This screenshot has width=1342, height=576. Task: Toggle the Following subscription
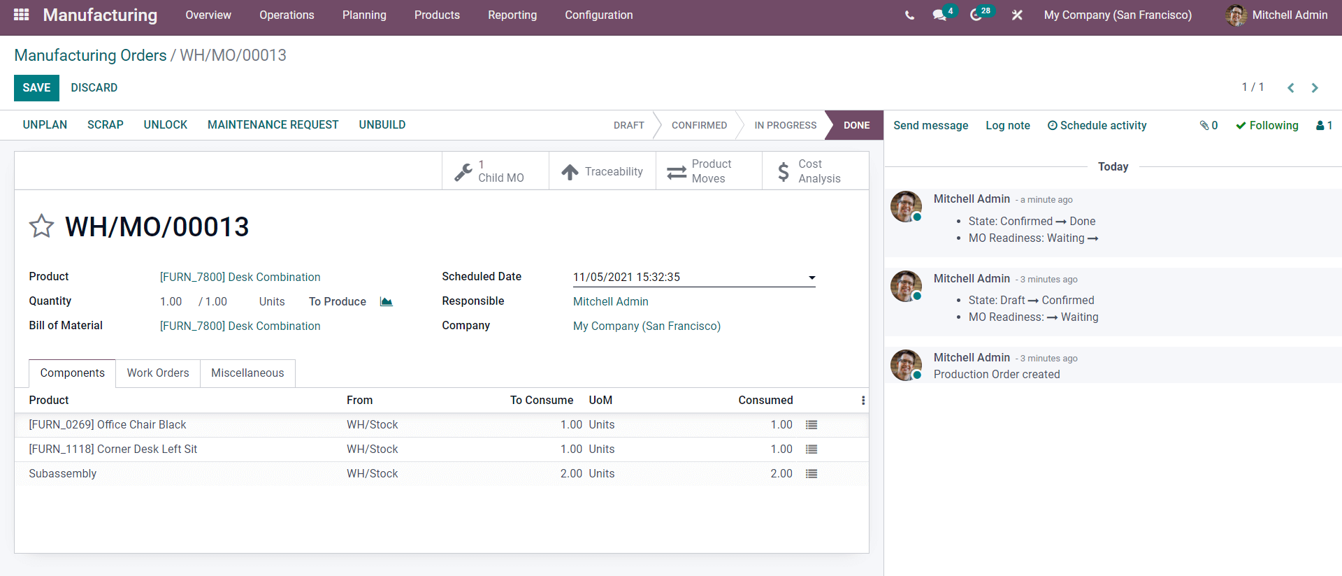point(1267,126)
